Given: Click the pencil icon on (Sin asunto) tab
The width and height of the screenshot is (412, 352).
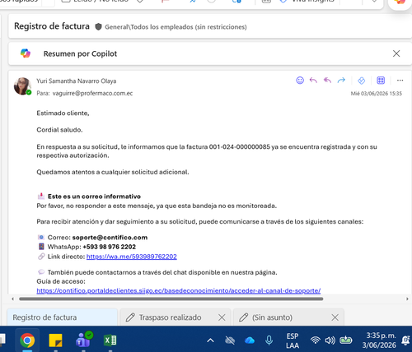Looking at the screenshot, I should pos(243,317).
